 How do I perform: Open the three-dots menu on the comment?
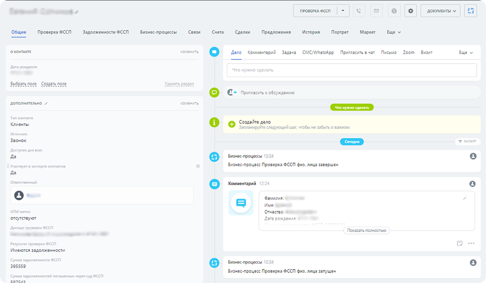[470, 243]
